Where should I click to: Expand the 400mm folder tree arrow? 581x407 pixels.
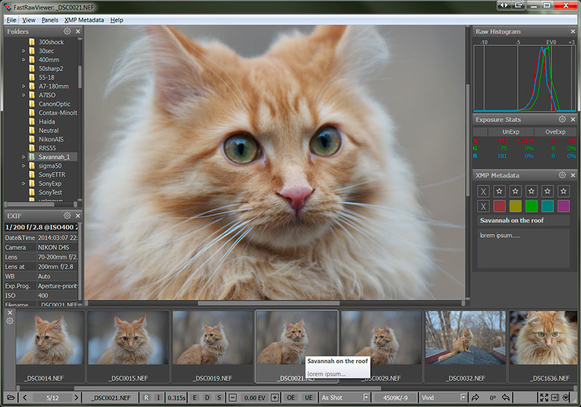point(24,59)
